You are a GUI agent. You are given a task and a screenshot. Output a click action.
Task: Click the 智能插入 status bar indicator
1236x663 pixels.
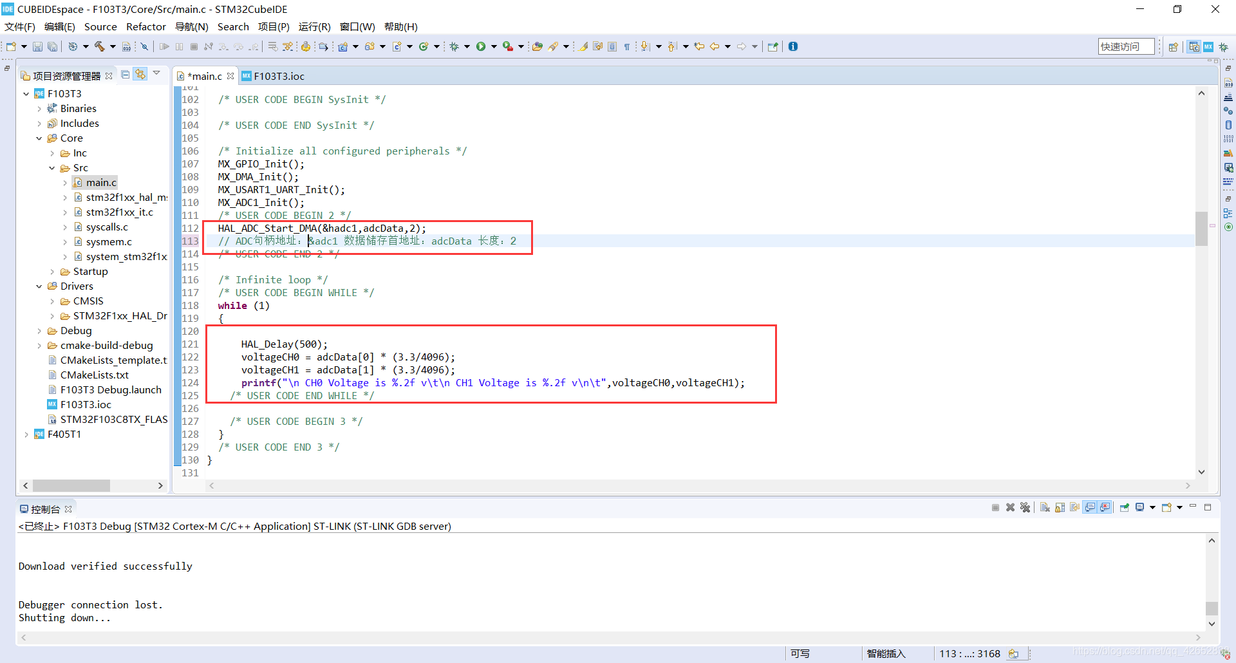tap(886, 654)
